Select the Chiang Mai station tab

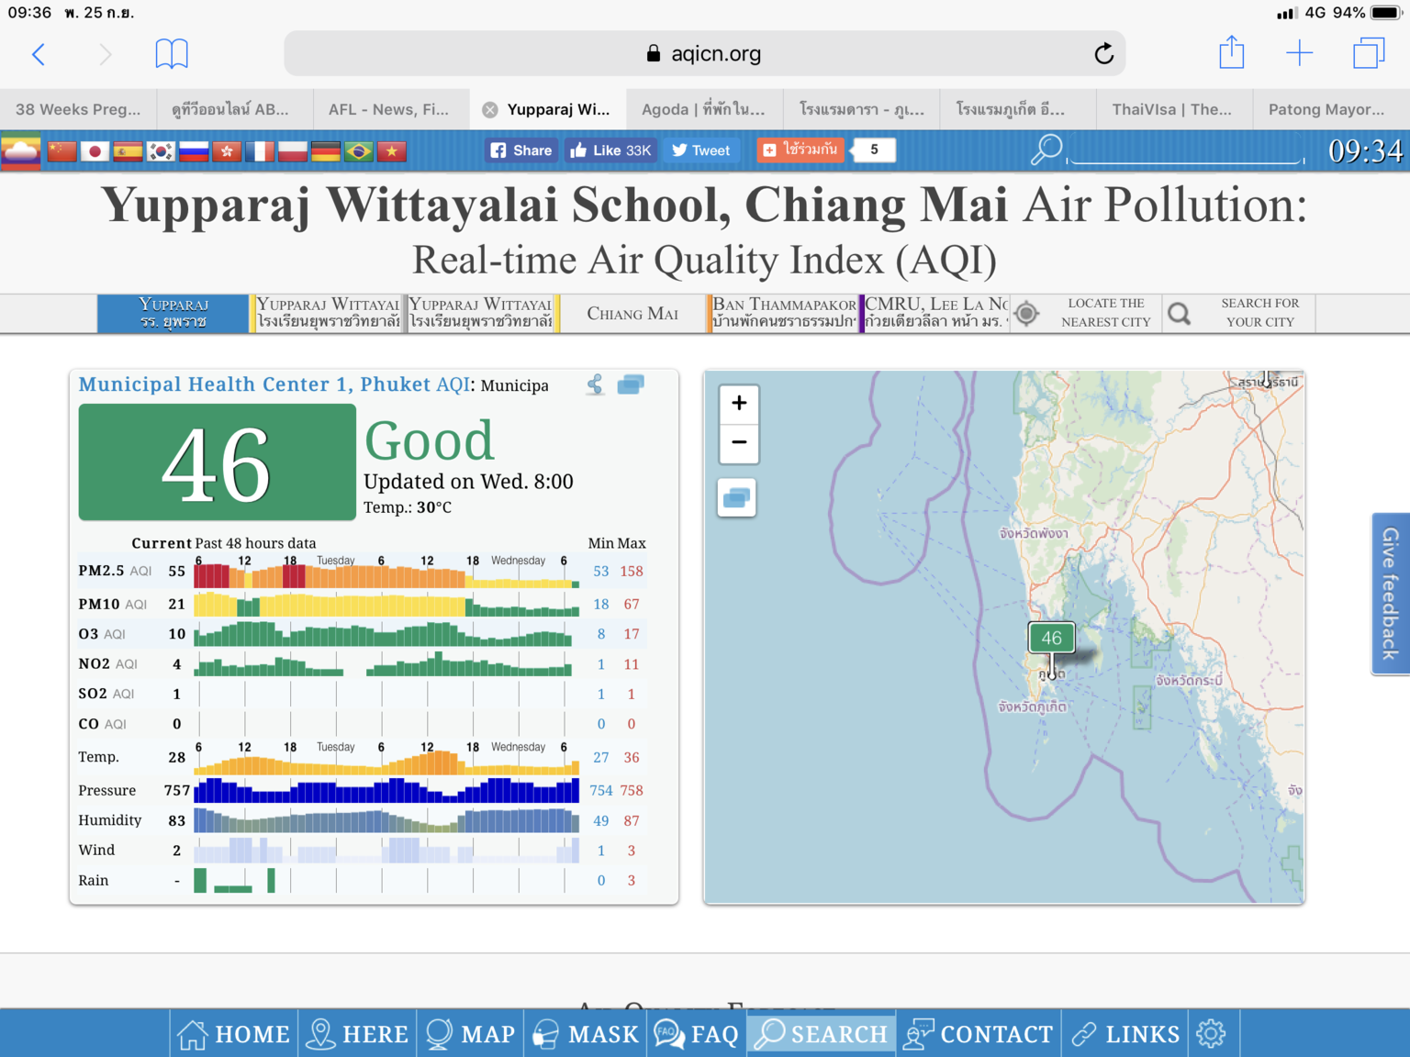(632, 313)
